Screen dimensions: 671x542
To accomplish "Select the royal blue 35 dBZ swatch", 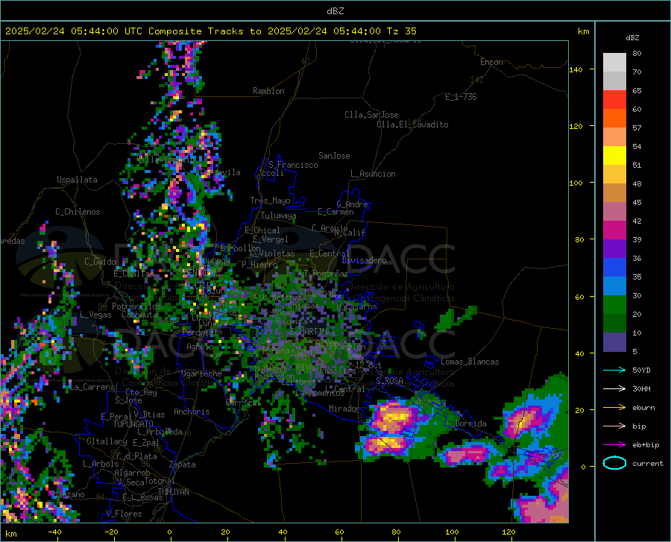I will [614, 268].
